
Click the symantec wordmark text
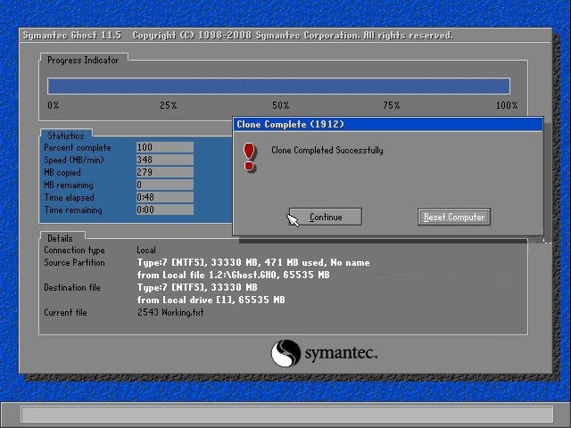341,354
